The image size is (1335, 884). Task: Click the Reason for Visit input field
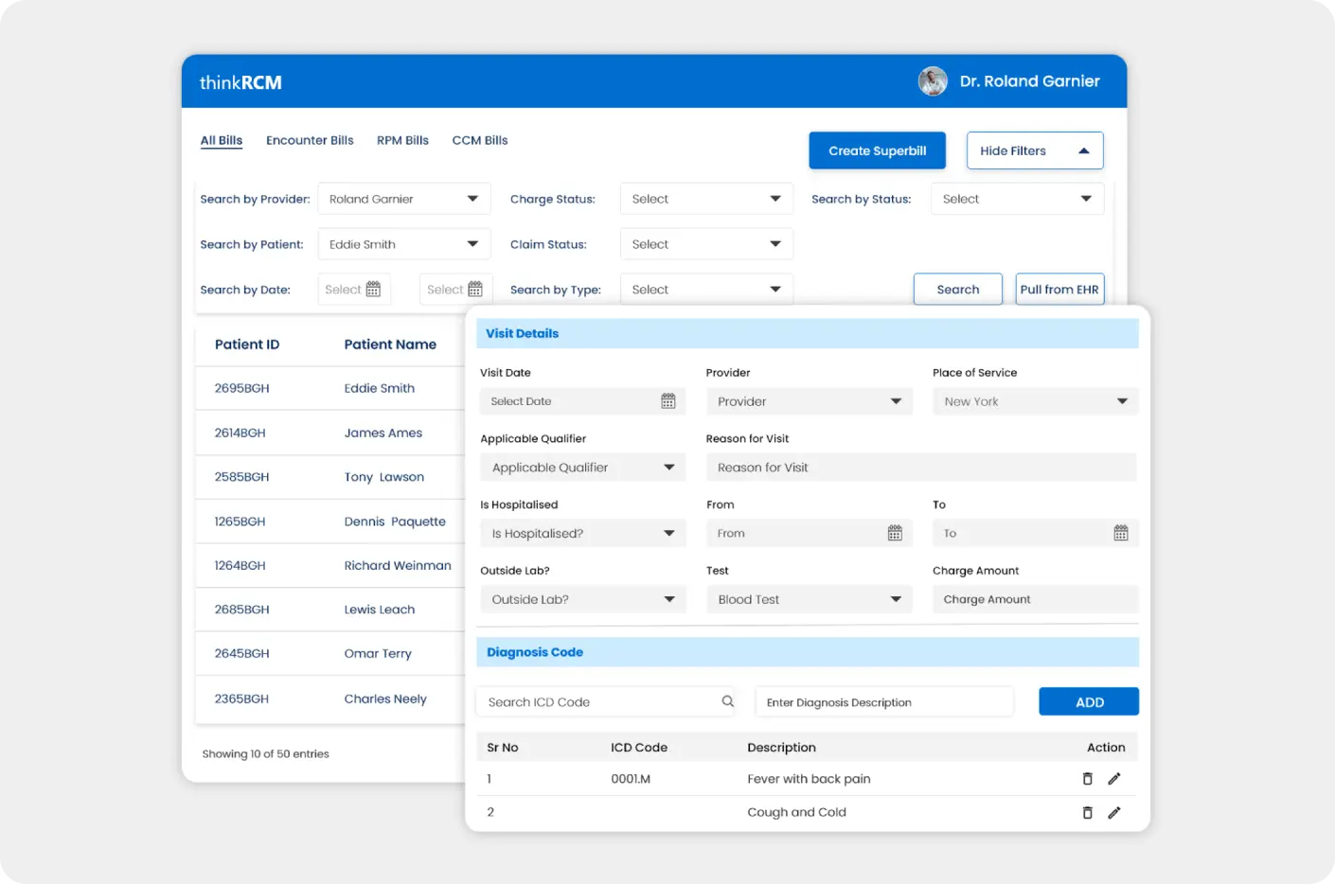coord(920,467)
